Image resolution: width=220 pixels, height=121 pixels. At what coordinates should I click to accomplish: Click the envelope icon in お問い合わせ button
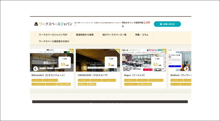tap(161, 24)
